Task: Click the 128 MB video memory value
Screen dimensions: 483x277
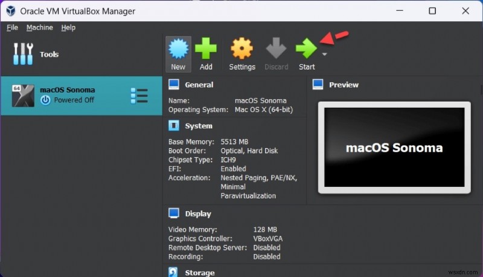Action: click(265, 229)
